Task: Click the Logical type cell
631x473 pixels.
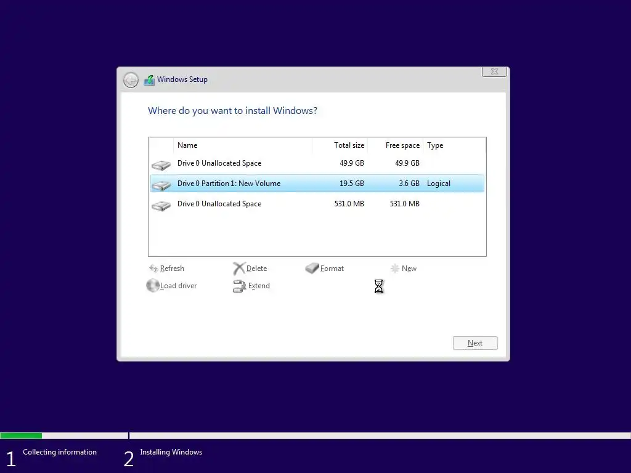Action: 439,184
